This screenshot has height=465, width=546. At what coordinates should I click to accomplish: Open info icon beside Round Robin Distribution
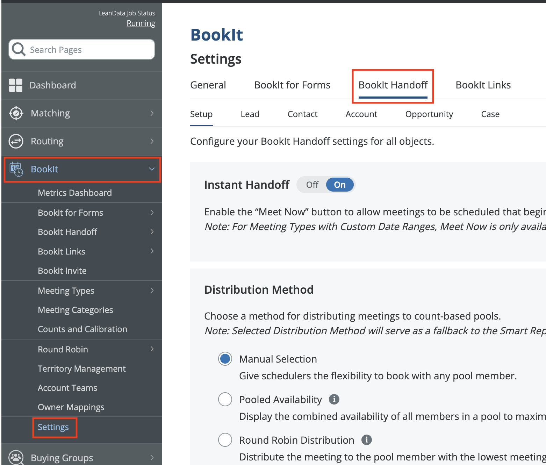coord(366,440)
